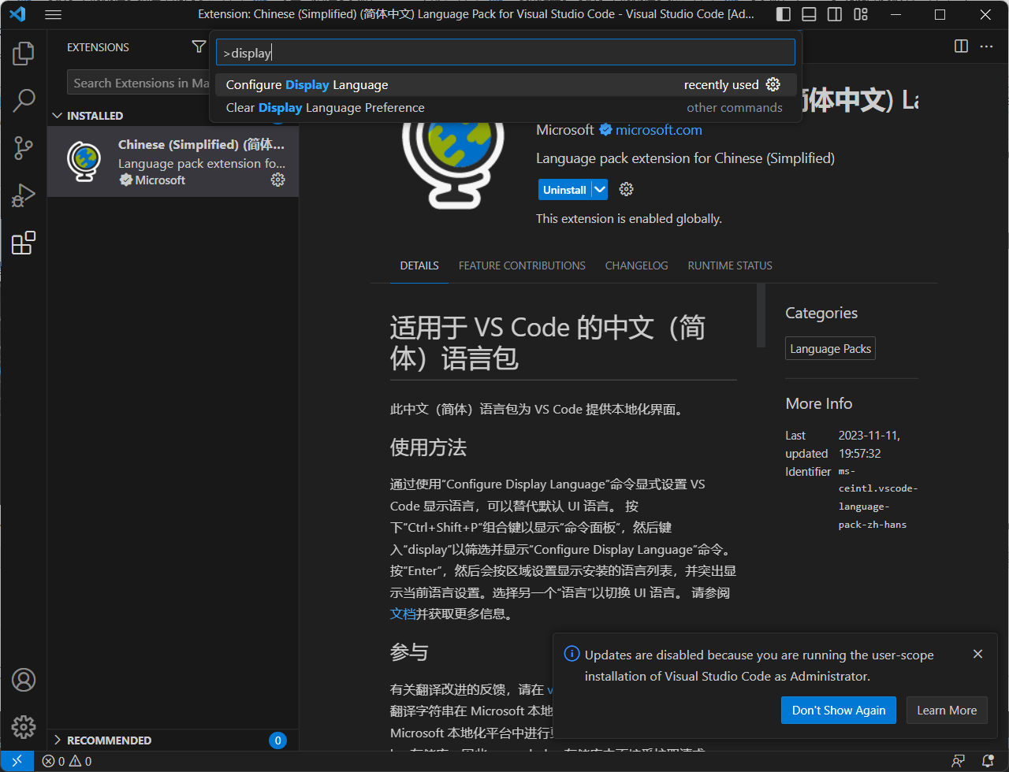Split the editor to the right
1009x772 pixels.
(x=961, y=46)
